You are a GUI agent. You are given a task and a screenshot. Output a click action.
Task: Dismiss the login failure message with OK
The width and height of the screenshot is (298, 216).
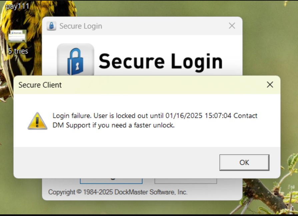(244, 162)
